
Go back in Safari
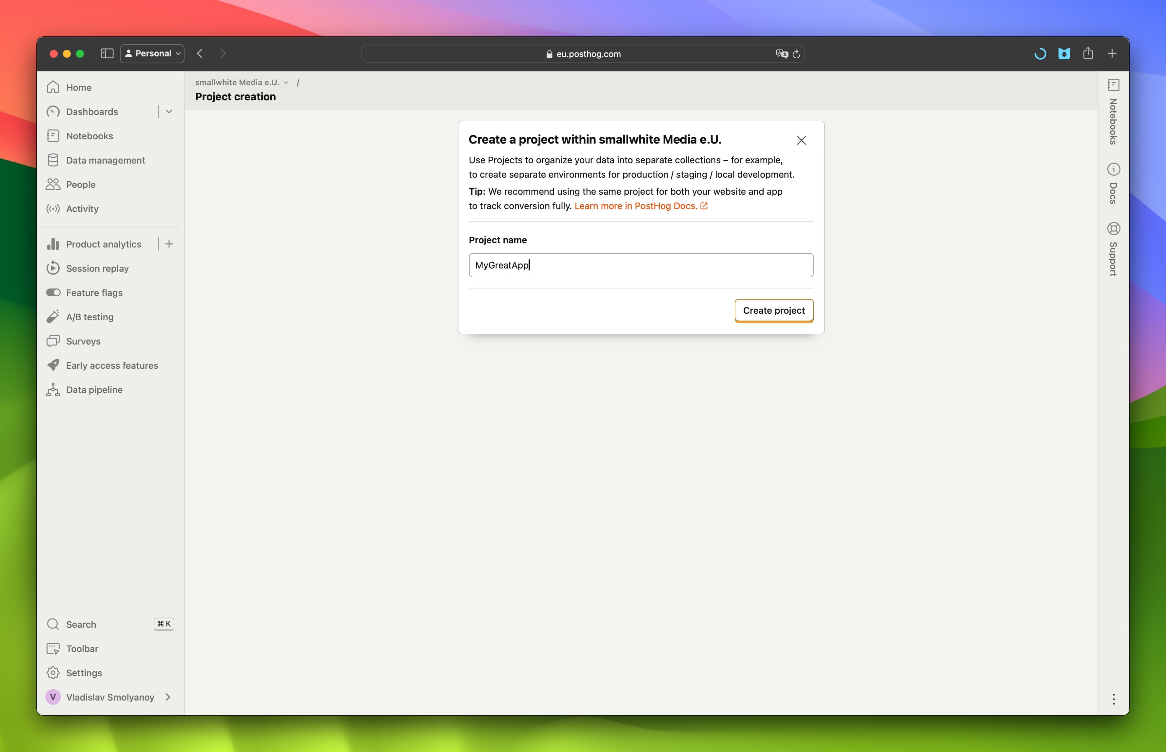point(200,53)
